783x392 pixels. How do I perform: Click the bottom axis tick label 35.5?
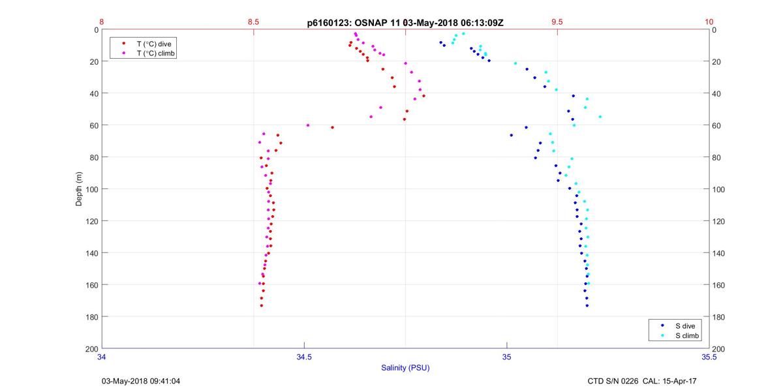(709, 357)
